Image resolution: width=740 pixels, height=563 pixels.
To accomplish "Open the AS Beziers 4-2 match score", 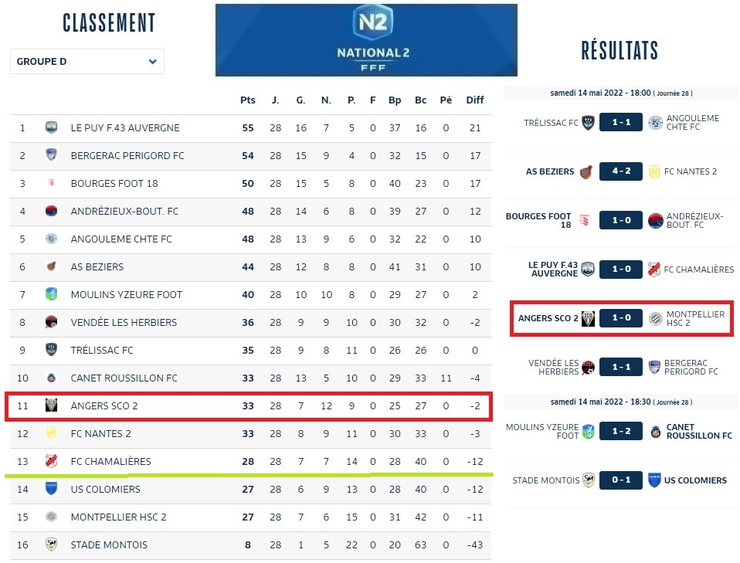I will [620, 171].
